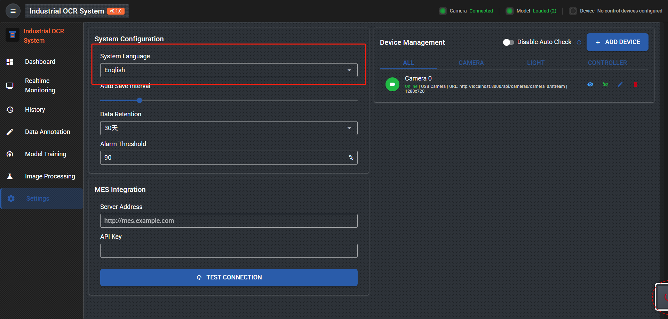Open the System Language dropdown
This screenshot has height=319, width=668.
(229, 70)
